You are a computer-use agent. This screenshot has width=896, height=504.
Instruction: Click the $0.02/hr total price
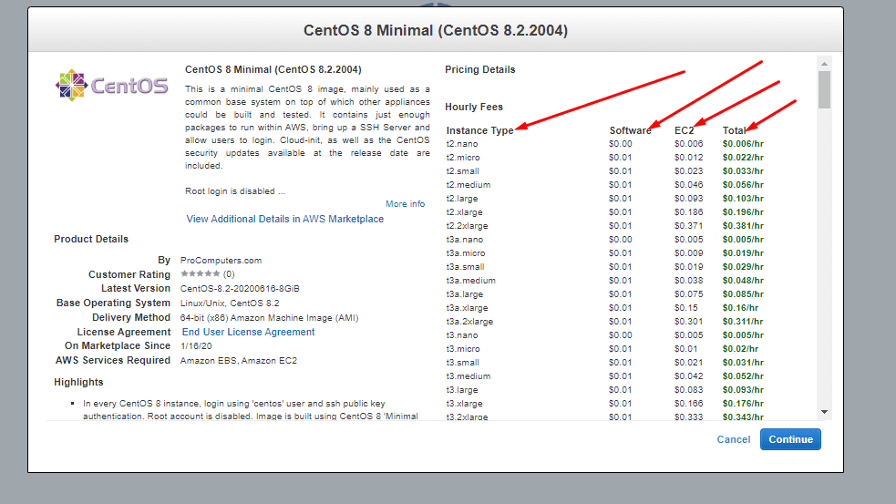click(x=740, y=349)
